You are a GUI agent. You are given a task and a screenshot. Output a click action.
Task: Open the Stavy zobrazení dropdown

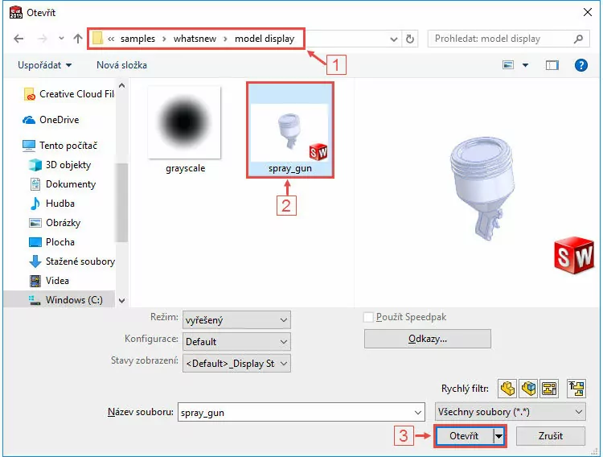coord(236,364)
